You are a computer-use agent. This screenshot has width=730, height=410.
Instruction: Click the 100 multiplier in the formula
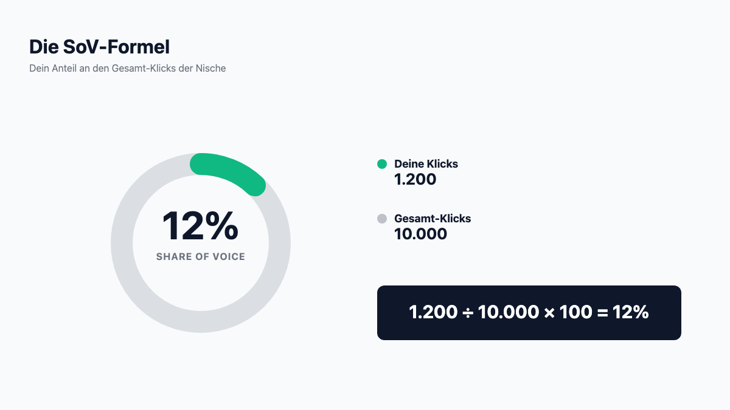pyautogui.click(x=575, y=313)
